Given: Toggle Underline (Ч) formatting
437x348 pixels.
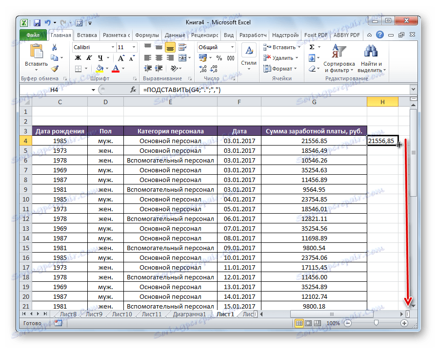Looking at the screenshot, I should (x=100, y=58).
